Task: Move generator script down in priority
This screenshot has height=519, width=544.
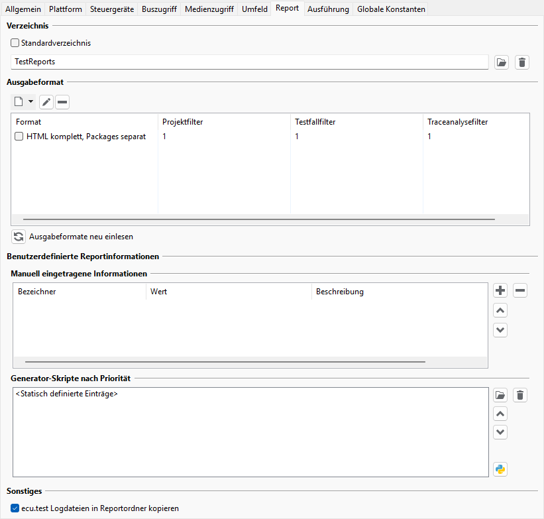Action: click(x=500, y=432)
